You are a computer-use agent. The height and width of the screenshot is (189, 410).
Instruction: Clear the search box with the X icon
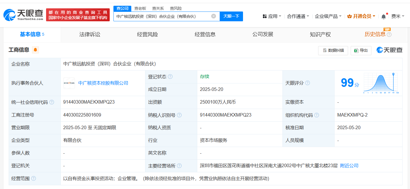[x=214, y=16]
